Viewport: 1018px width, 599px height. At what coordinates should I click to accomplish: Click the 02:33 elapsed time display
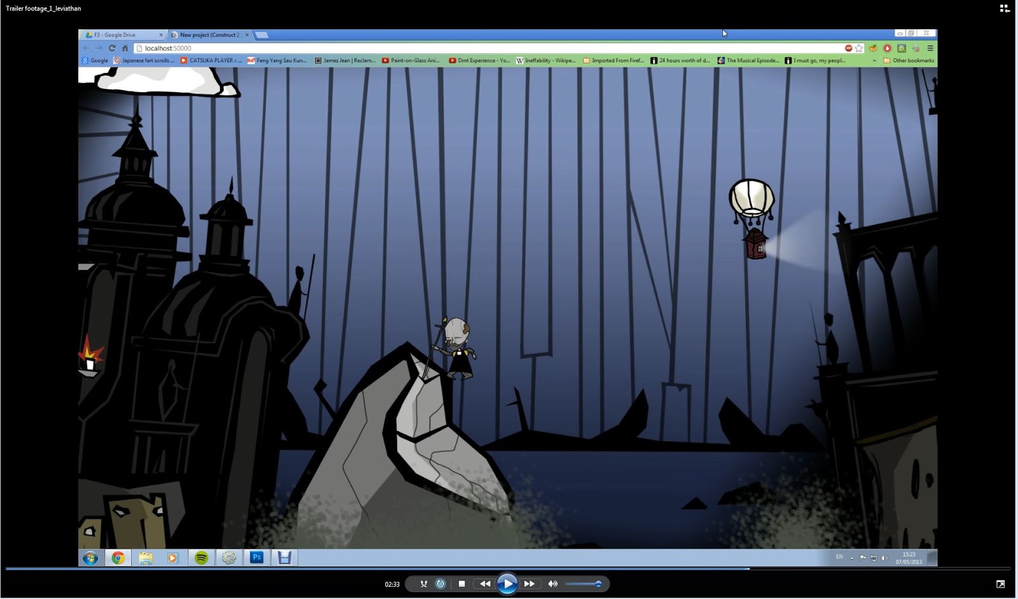tap(392, 584)
